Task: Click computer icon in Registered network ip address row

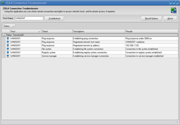Action: click(x=8, y=46)
